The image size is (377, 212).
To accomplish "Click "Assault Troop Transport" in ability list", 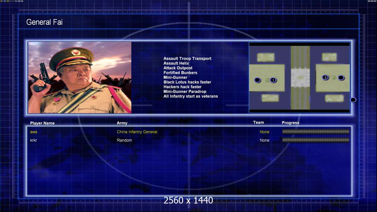I will (187, 59).
